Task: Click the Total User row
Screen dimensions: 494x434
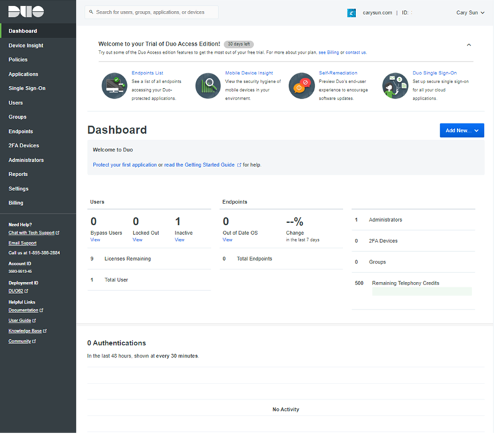Action: pos(149,280)
